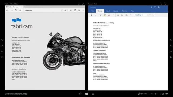
Task: Open the Windows Start menu
Action: click(x=86, y=94)
